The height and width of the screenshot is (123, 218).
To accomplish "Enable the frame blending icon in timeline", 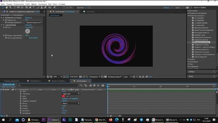I will [94, 85].
